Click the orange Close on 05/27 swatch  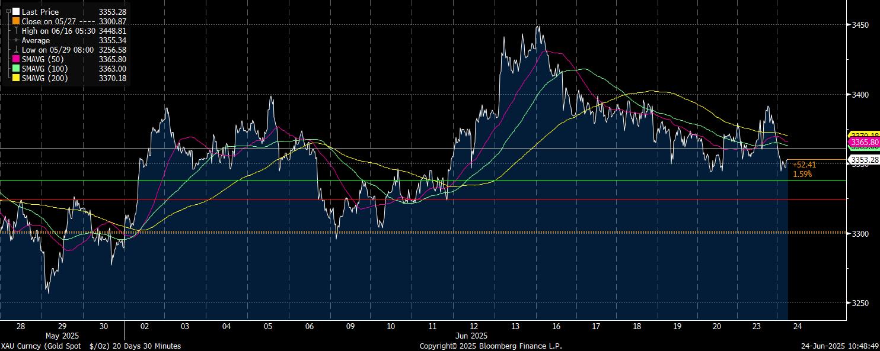[16, 21]
